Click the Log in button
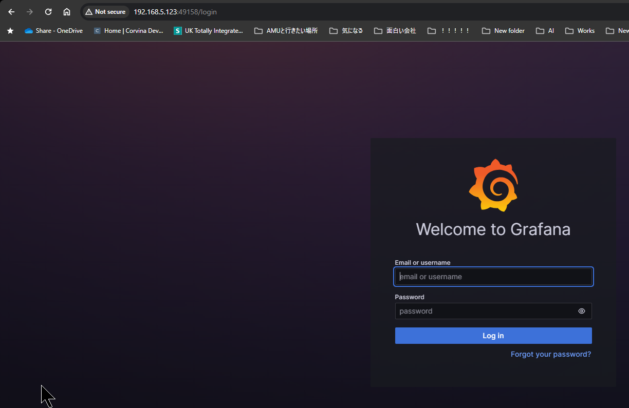Screen dimensions: 629x408 [x=493, y=336]
